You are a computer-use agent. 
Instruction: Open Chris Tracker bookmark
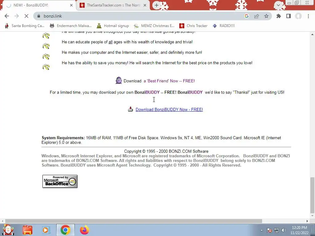pyautogui.click(x=193, y=26)
